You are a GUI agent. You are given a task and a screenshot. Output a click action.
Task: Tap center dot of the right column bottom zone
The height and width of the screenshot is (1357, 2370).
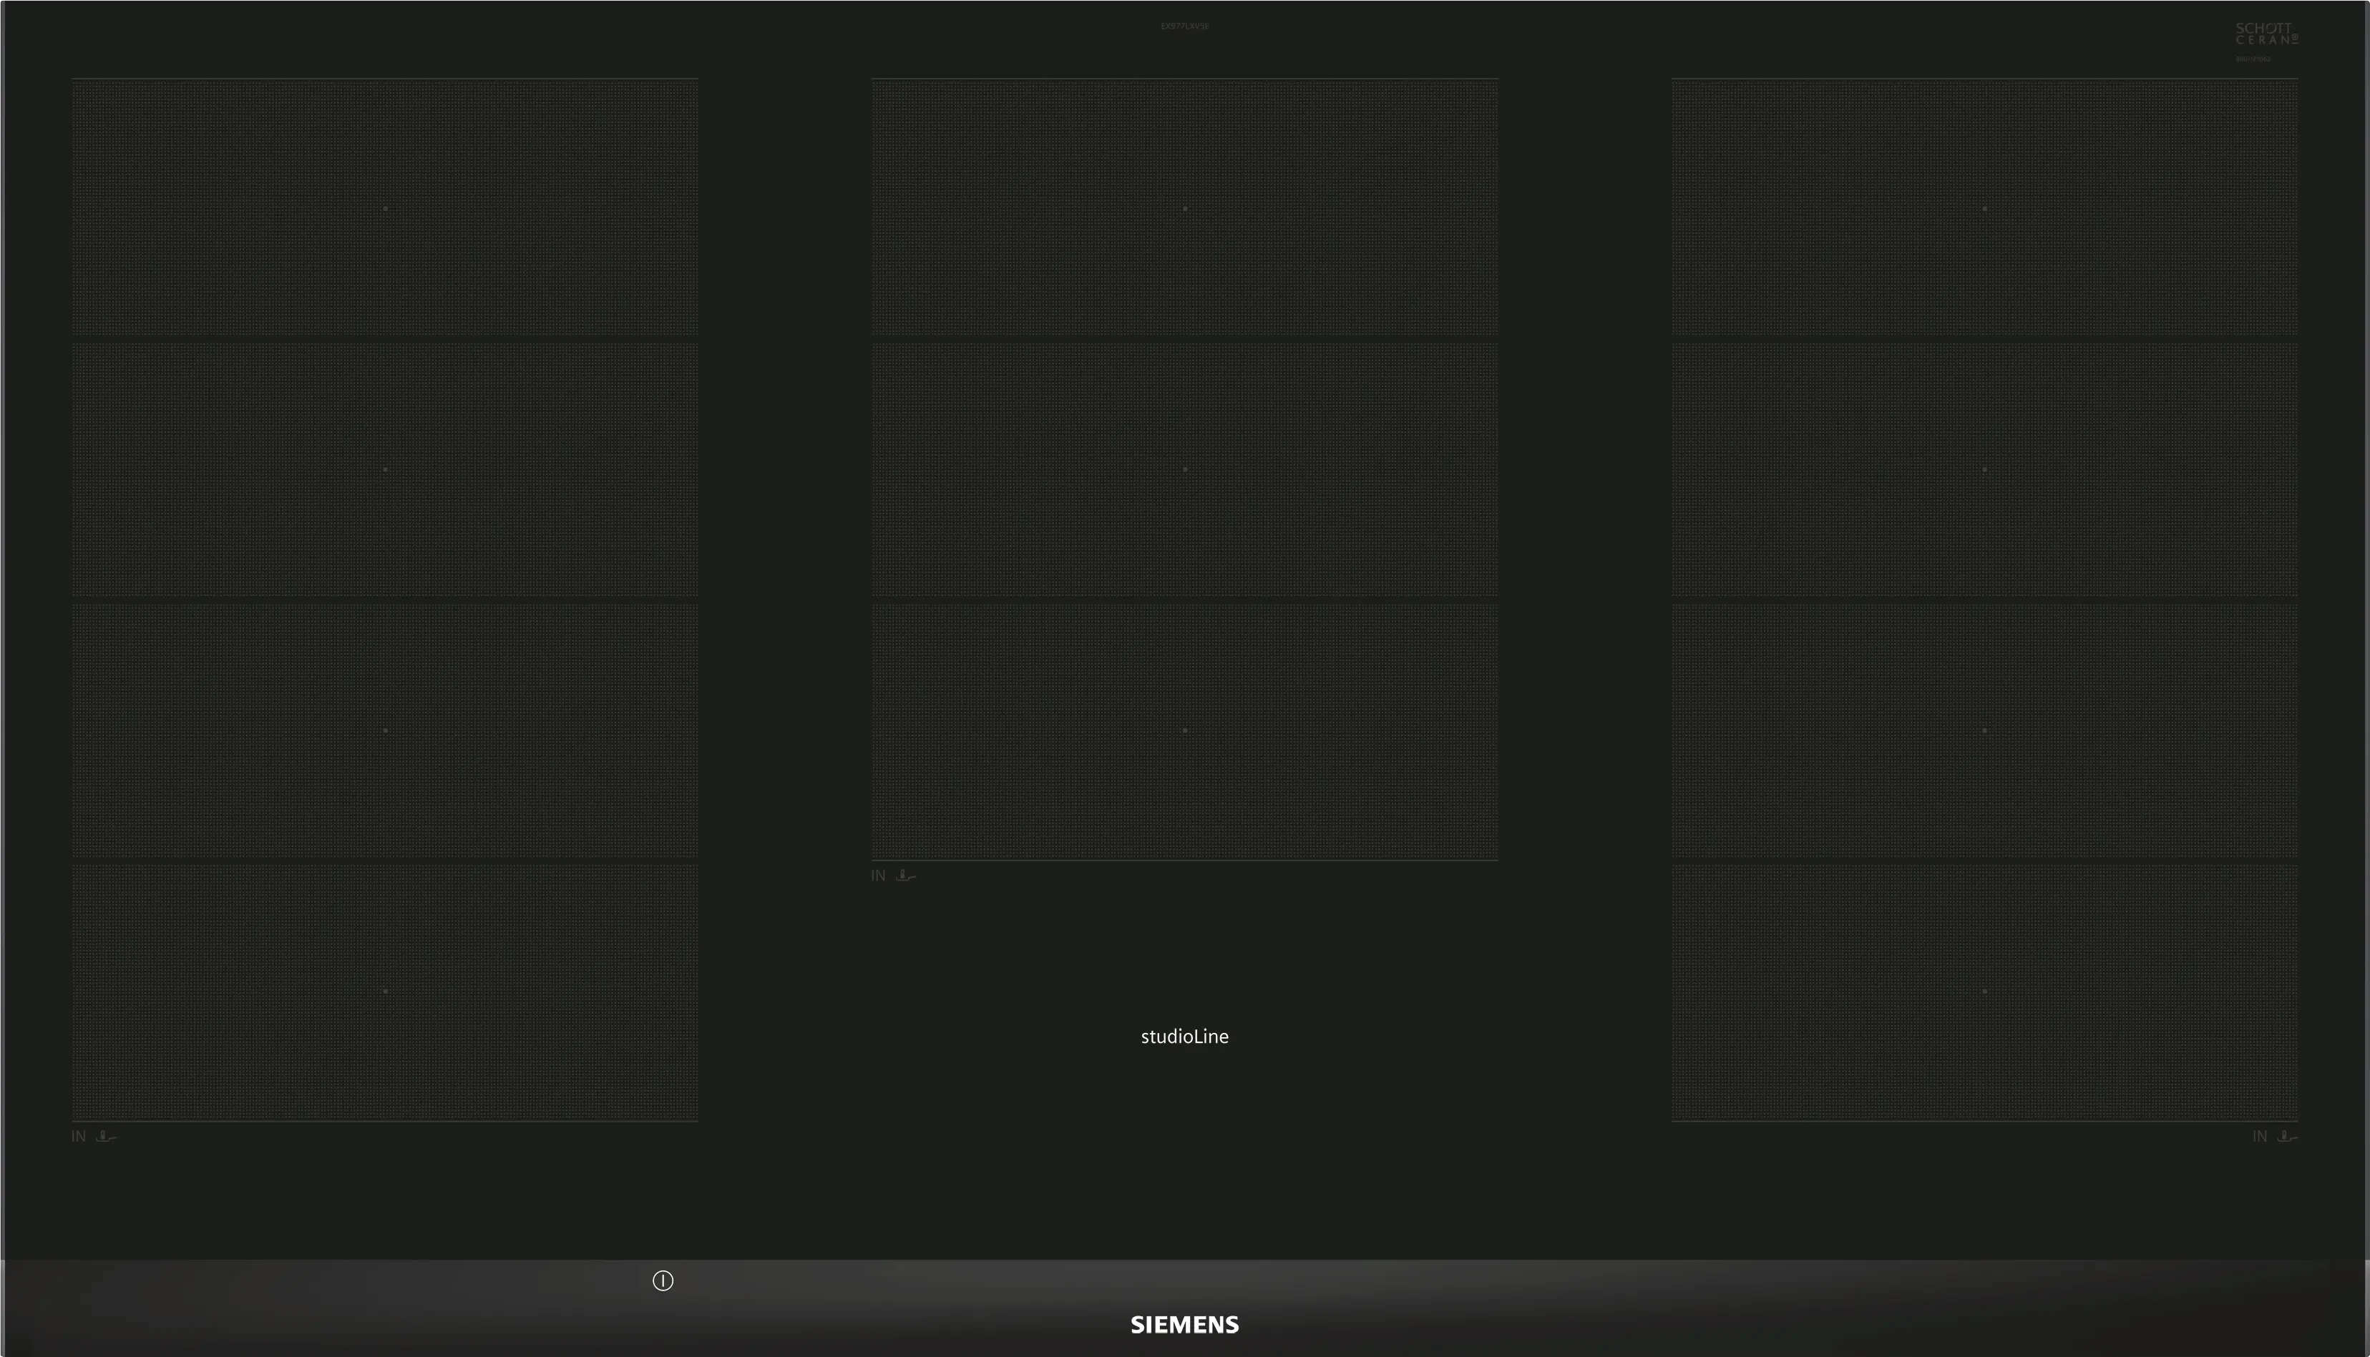pos(1984,991)
